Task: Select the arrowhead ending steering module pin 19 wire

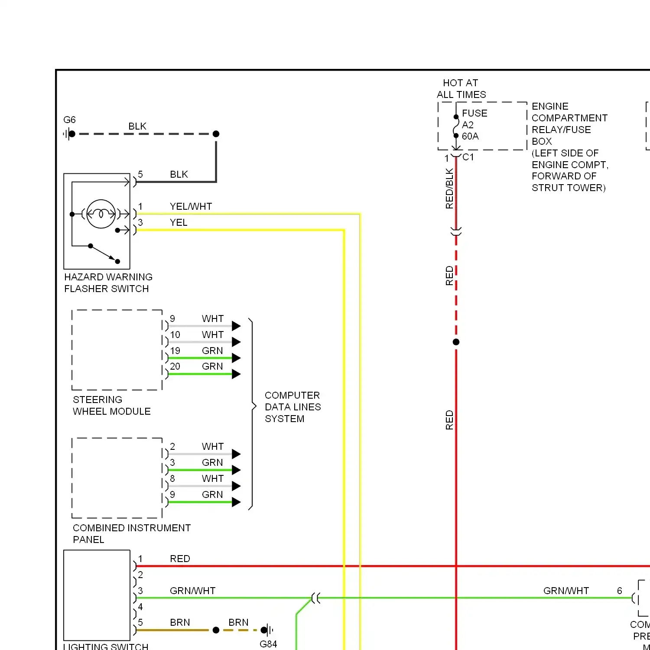Action: (236, 358)
